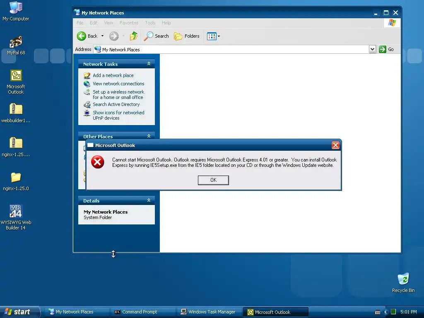This screenshot has height=318, width=424.
Task: Open the Favorites menu
Action: [129, 23]
